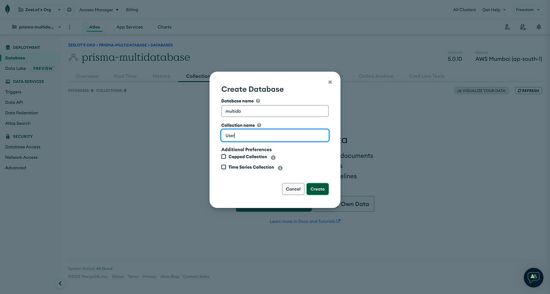Focus the Collection name field
The image size is (550, 294).
[274, 136]
